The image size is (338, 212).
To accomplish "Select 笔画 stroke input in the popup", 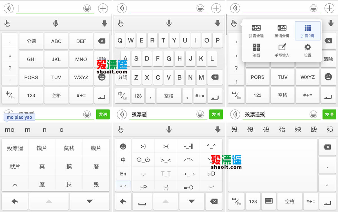I will (256, 50).
